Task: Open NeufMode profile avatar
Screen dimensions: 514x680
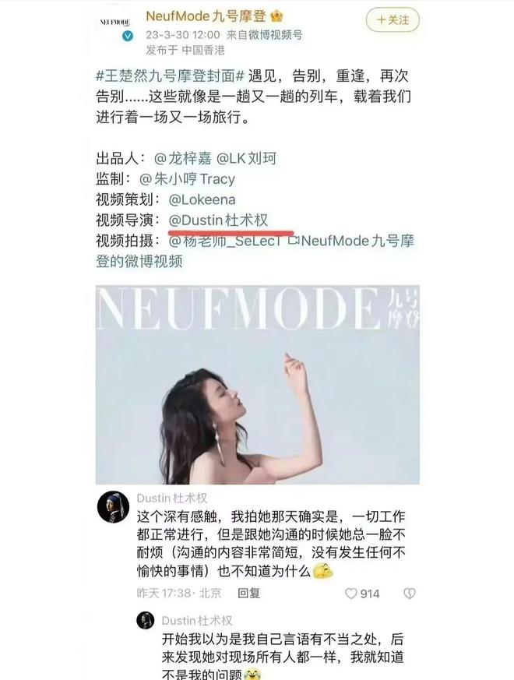Action: pyautogui.click(x=115, y=23)
